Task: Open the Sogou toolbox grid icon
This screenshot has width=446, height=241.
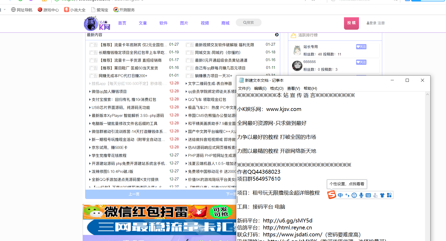Action: pyautogui.click(x=389, y=195)
